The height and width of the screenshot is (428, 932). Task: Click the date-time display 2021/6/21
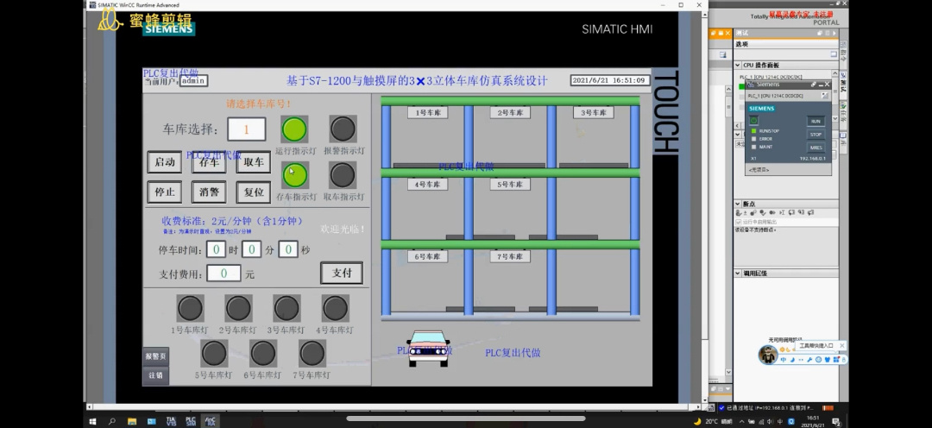[x=610, y=80]
